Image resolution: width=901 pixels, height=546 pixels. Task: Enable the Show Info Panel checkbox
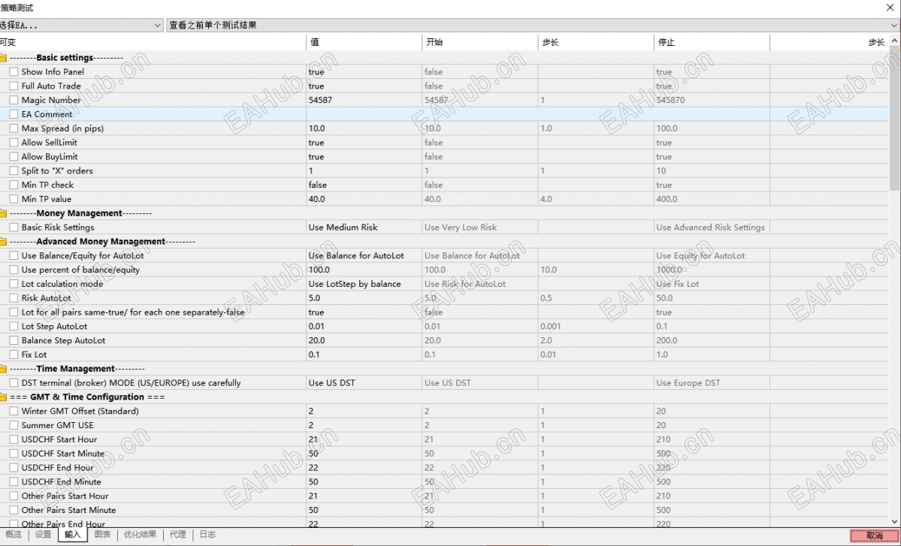tap(14, 72)
